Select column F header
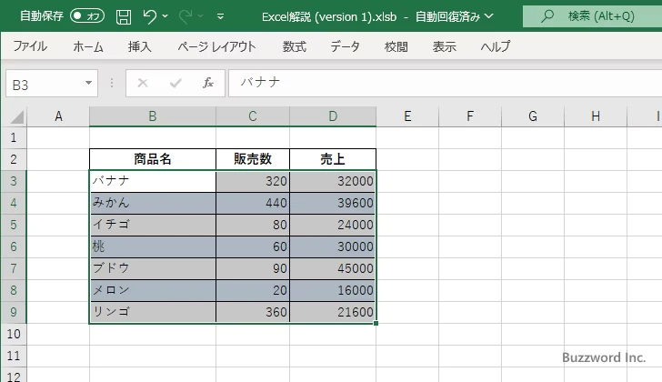662x382 pixels. pyautogui.click(x=470, y=116)
